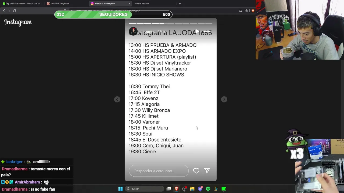Click the SEGUIDORES follower goal bar
344x193 pixels.
[113, 14]
